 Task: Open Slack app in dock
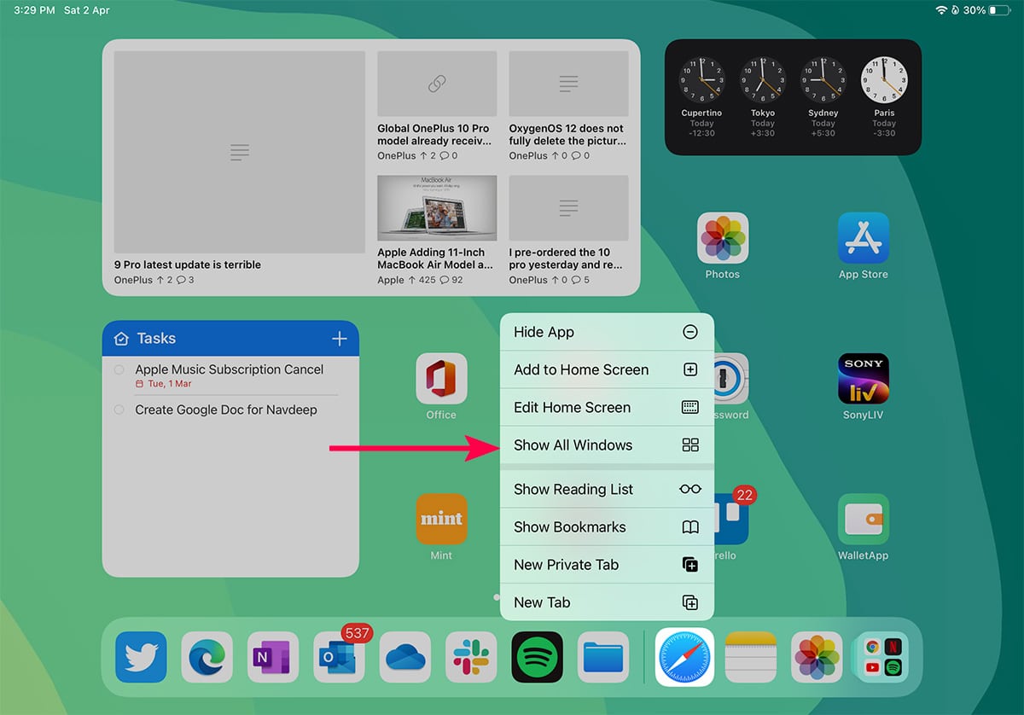tap(471, 657)
